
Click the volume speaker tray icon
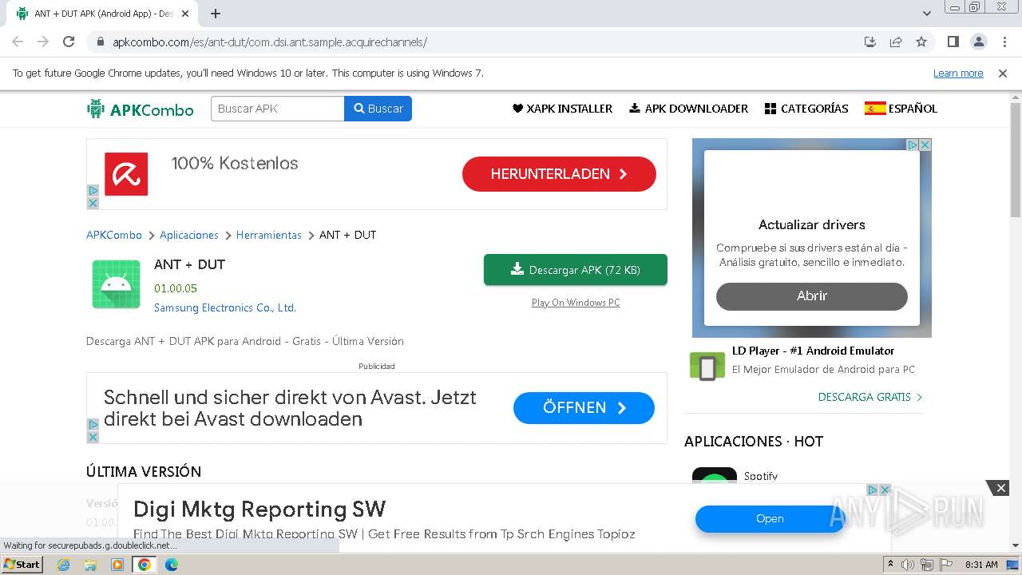(x=908, y=565)
